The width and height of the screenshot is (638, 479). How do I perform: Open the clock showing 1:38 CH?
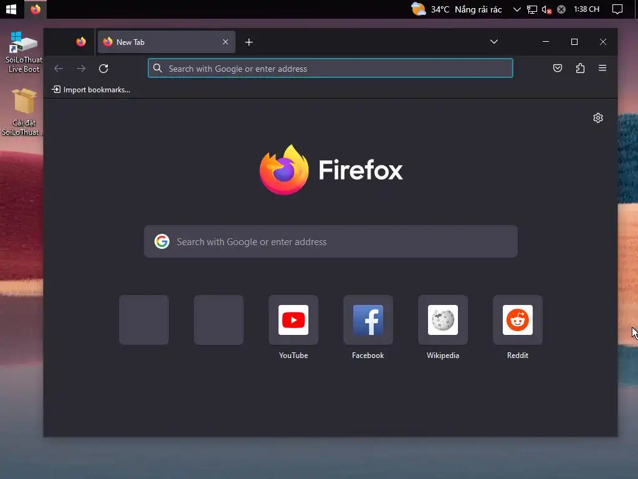coord(586,9)
